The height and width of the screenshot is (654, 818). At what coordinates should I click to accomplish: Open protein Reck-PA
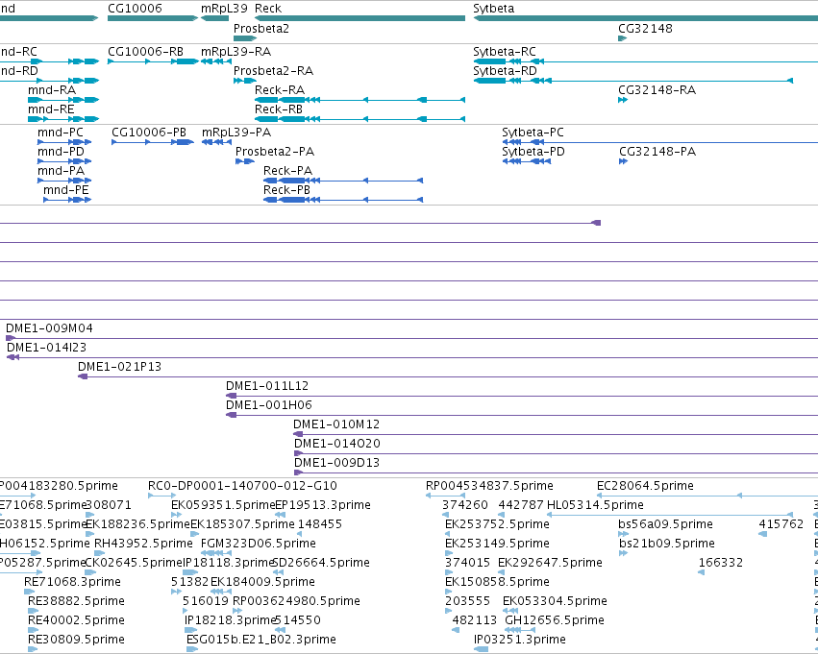[288, 170]
